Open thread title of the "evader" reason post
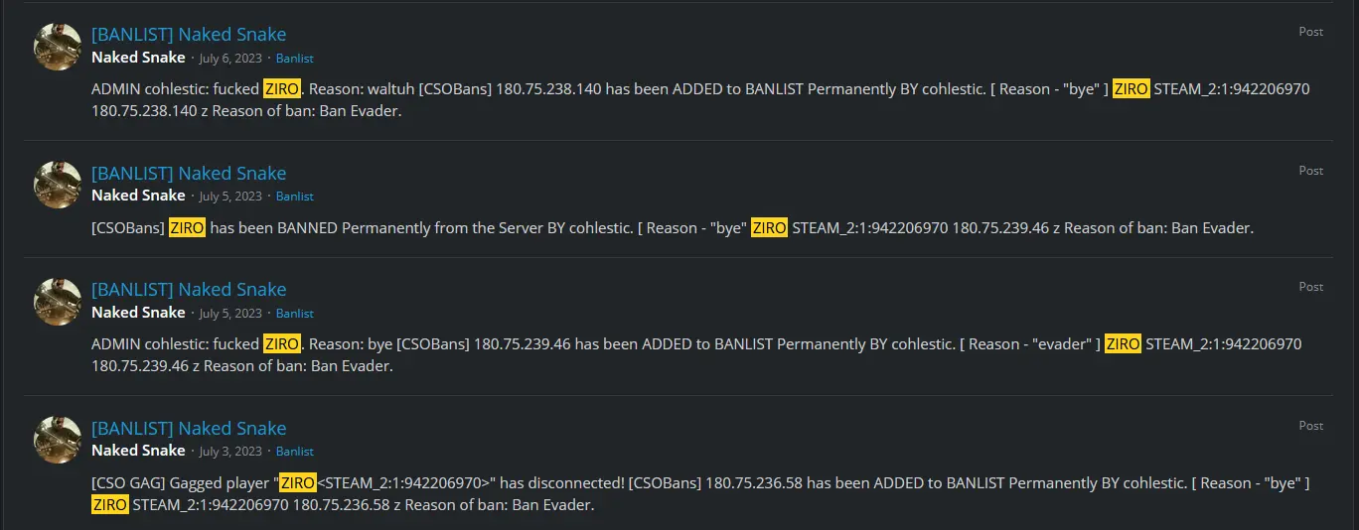Image resolution: width=1359 pixels, height=530 pixels. (x=189, y=290)
